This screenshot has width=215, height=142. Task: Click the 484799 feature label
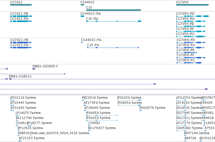(190, 138)
